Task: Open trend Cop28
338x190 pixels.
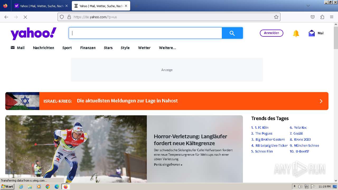Action: tap(298, 134)
